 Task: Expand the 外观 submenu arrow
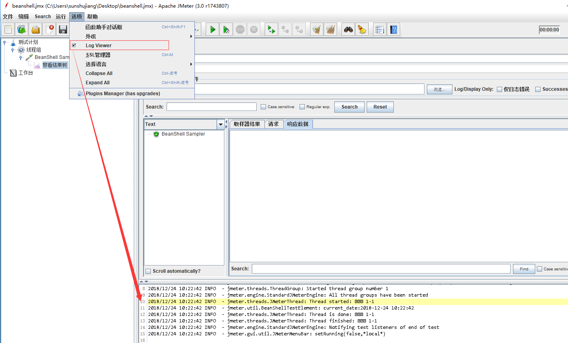(191, 36)
